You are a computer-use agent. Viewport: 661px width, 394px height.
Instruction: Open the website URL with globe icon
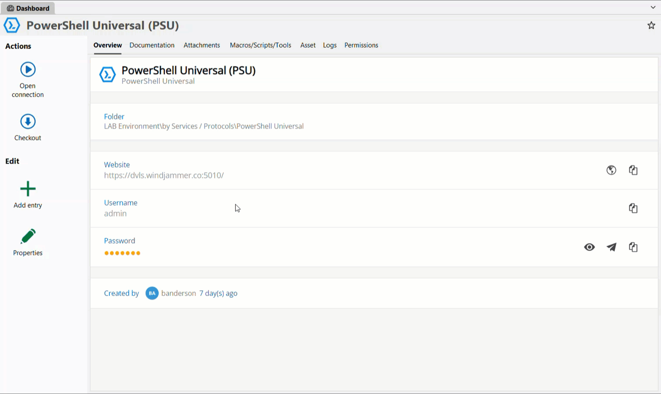(x=611, y=170)
